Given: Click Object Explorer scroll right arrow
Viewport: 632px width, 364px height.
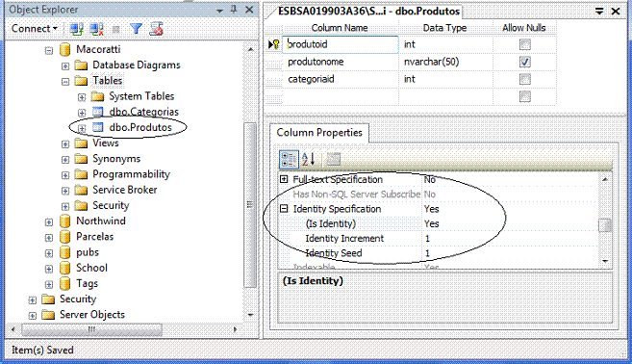Looking at the screenshot, I should pos(235,329).
